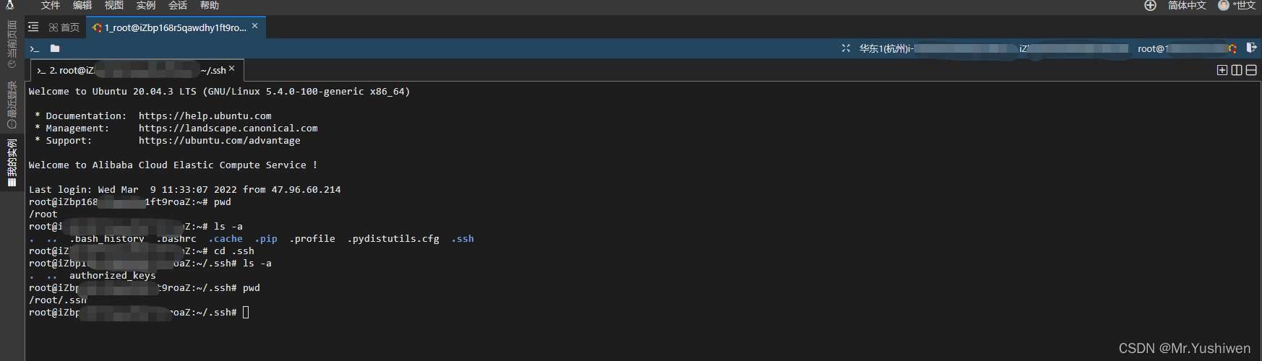Click the fullscreen expand arrows icon
Viewport: 1262px width, 361px height.
coord(846,48)
